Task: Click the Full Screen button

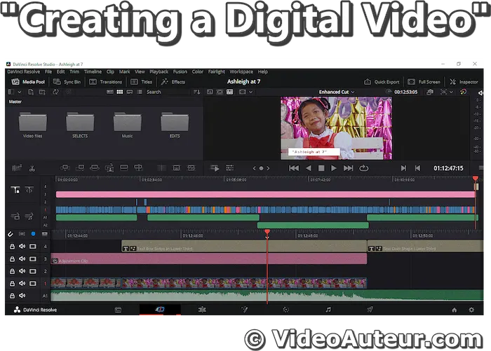Action: [424, 82]
